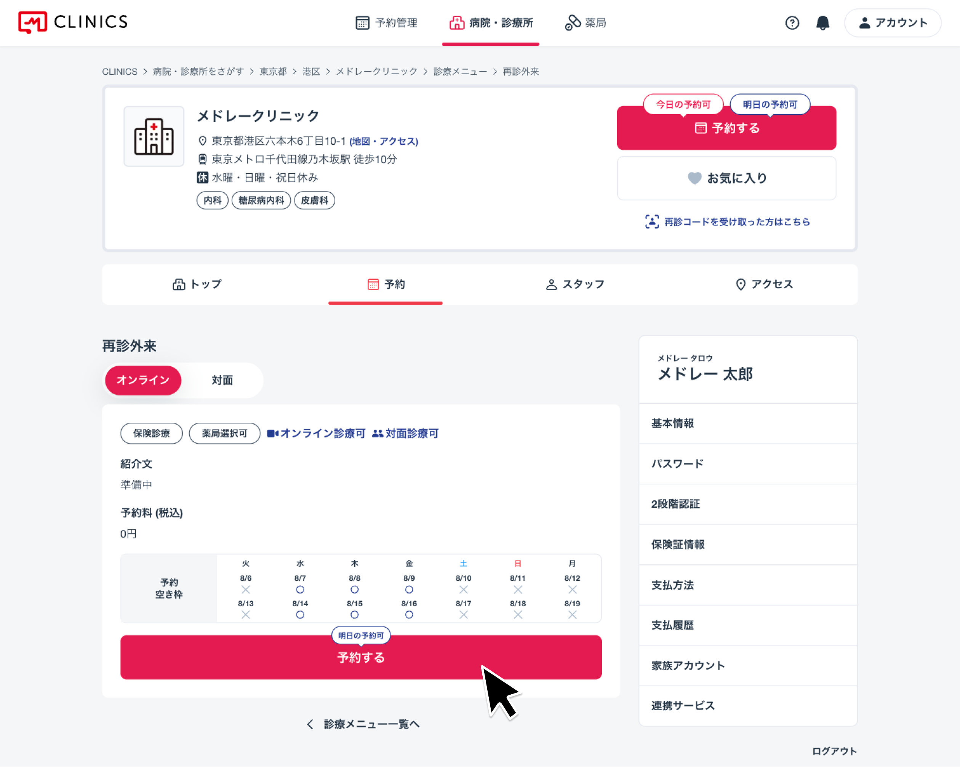The width and height of the screenshot is (960, 767).
Task: Click the large 予約する button under the schedule
Action: coord(361,657)
